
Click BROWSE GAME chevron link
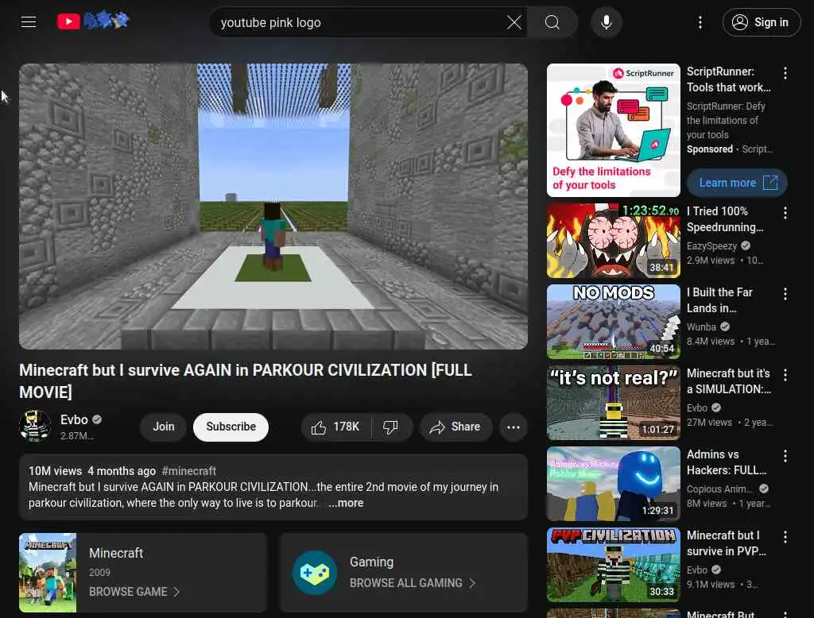pyautogui.click(x=134, y=592)
